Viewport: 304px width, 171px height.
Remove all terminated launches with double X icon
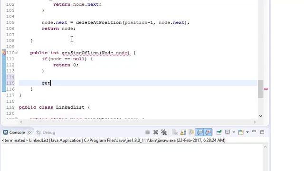[164, 133]
